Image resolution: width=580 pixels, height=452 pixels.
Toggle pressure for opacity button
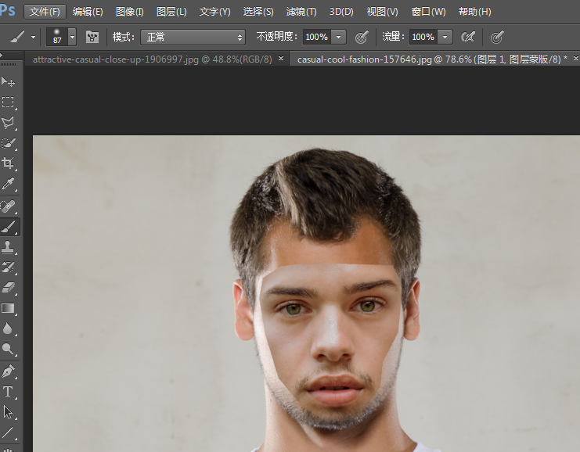[362, 37]
